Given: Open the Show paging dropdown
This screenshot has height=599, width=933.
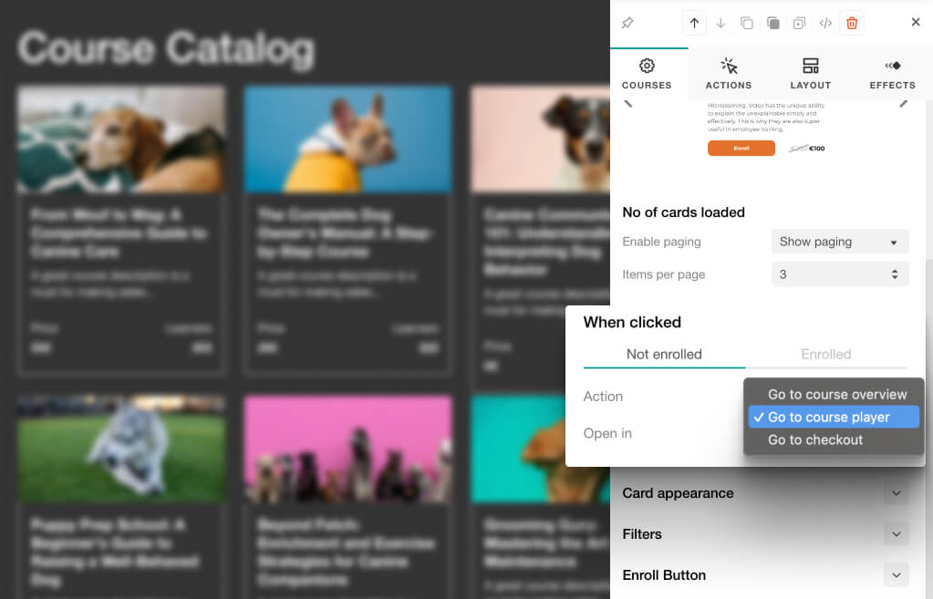Looking at the screenshot, I should [x=840, y=242].
